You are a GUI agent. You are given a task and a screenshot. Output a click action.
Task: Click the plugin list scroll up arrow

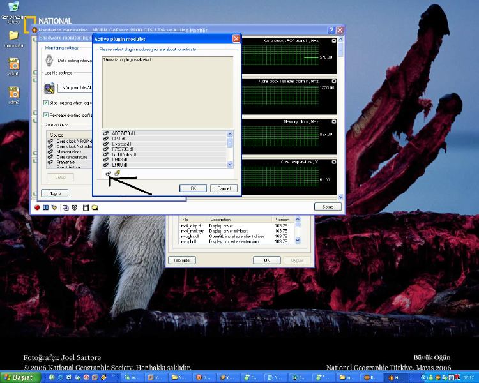point(230,133)
